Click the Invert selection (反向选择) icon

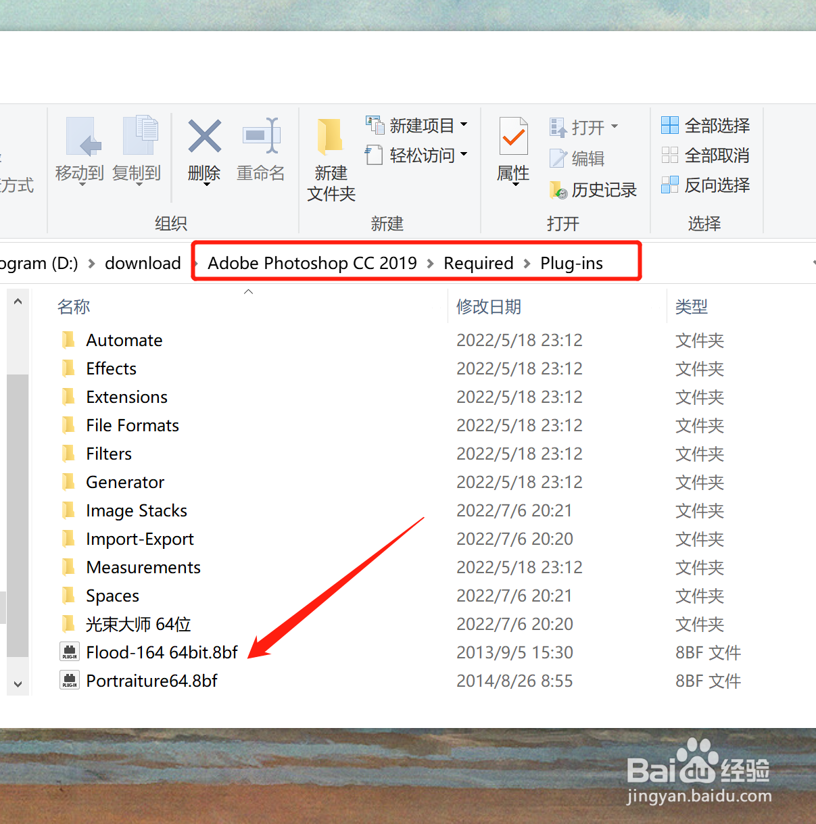tap(669, 185)
